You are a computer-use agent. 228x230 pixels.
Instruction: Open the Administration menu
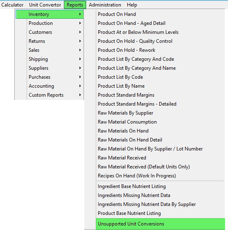pos(105,5)
